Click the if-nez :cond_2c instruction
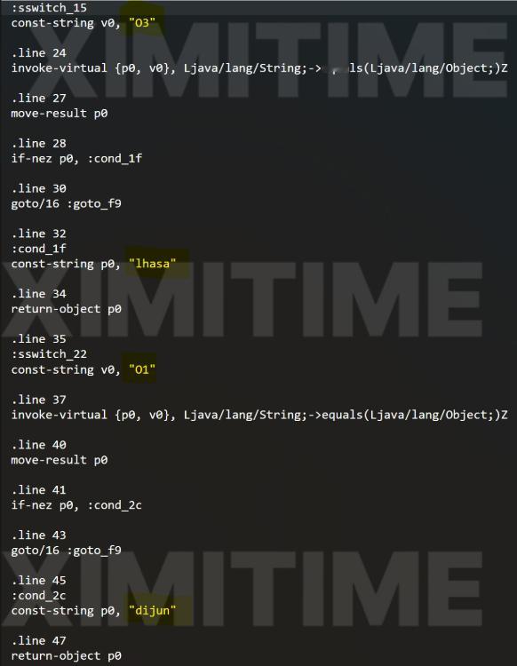 point(76,505)
